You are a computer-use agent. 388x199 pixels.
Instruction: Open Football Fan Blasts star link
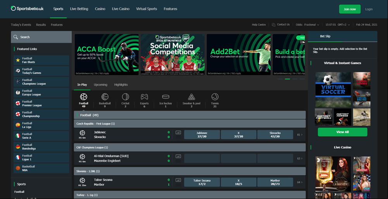click(x=41, y=60)
